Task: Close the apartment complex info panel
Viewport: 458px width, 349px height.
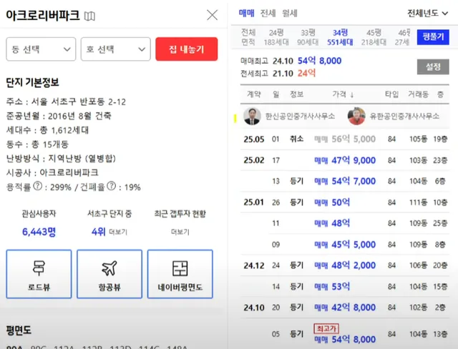Action: [212, 15]
